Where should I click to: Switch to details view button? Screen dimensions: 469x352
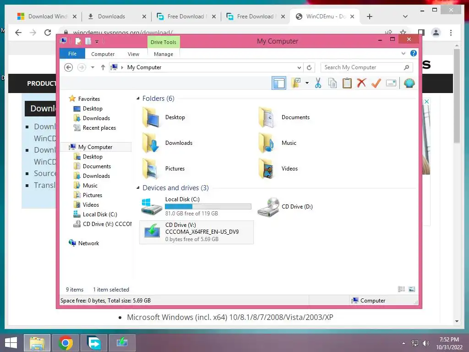click(x=401, y=289)
